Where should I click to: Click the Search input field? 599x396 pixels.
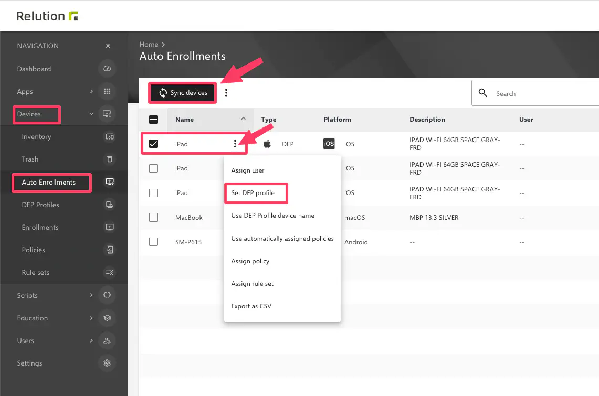[541, 93]
